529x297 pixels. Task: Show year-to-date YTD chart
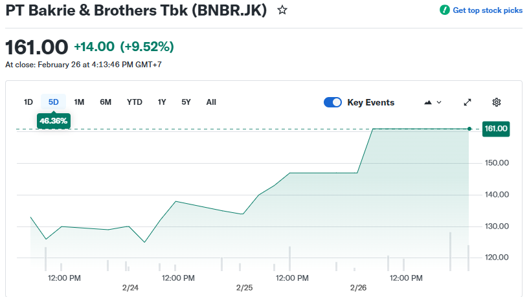135,102
